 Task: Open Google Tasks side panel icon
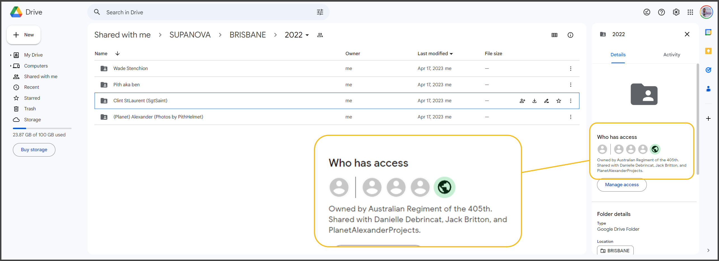[x=708, y=70]
